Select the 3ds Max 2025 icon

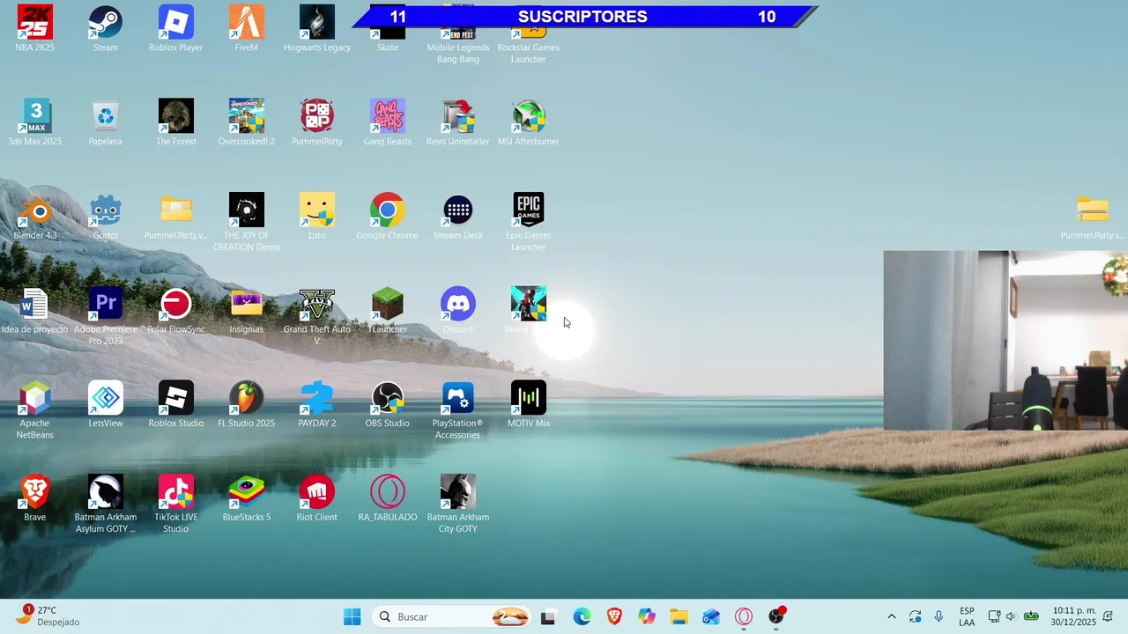tap(35, 116)
